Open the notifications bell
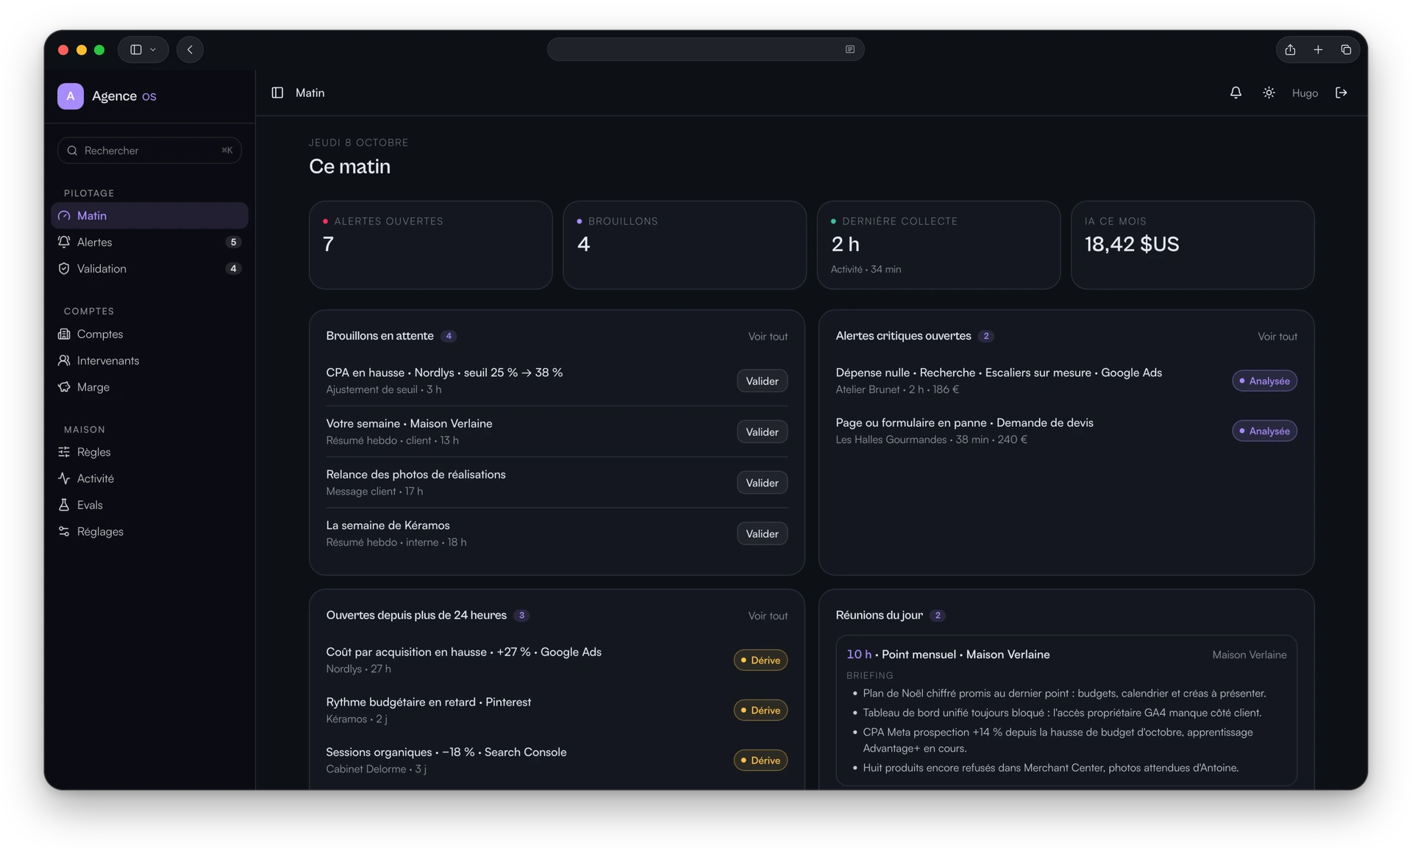The image size is (1412, 848). coord(1235,93)
